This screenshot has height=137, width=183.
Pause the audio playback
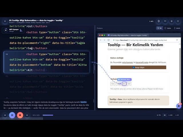[x=12, y=115]
